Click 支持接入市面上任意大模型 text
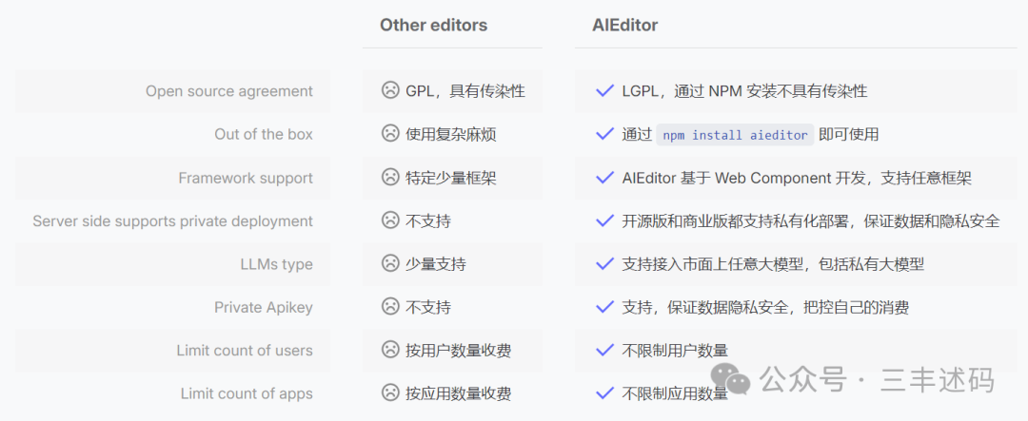Screen dimensions: 1028x421 pyautogui.click(x=773, y=264)
